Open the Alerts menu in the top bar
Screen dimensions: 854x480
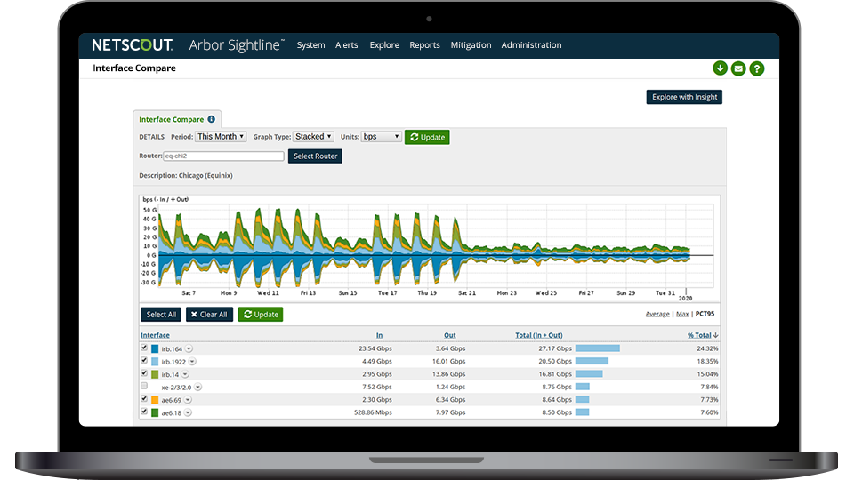[x=347, y=45]
